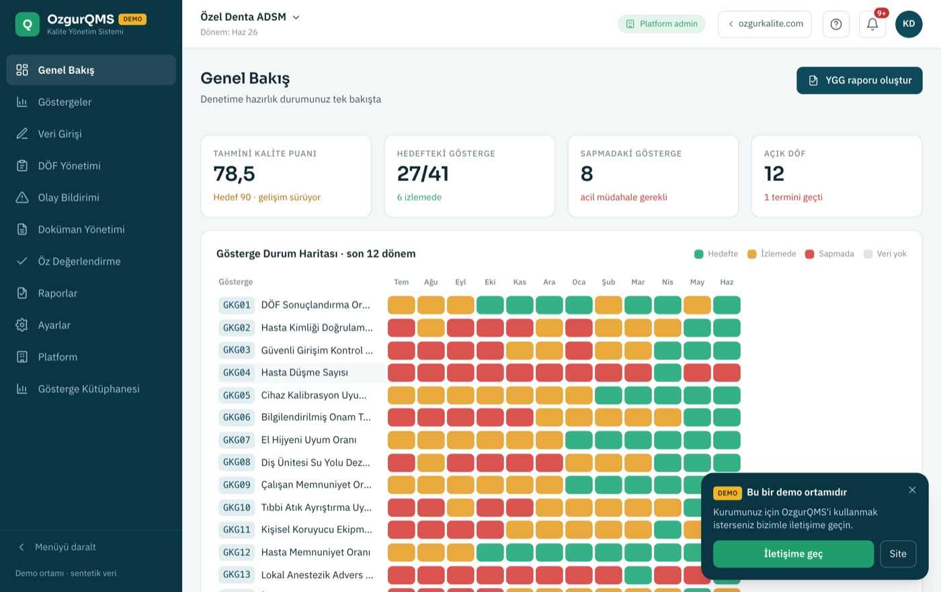
Task: Click the Site button in demo popup
Action: [x=898, y=554]
